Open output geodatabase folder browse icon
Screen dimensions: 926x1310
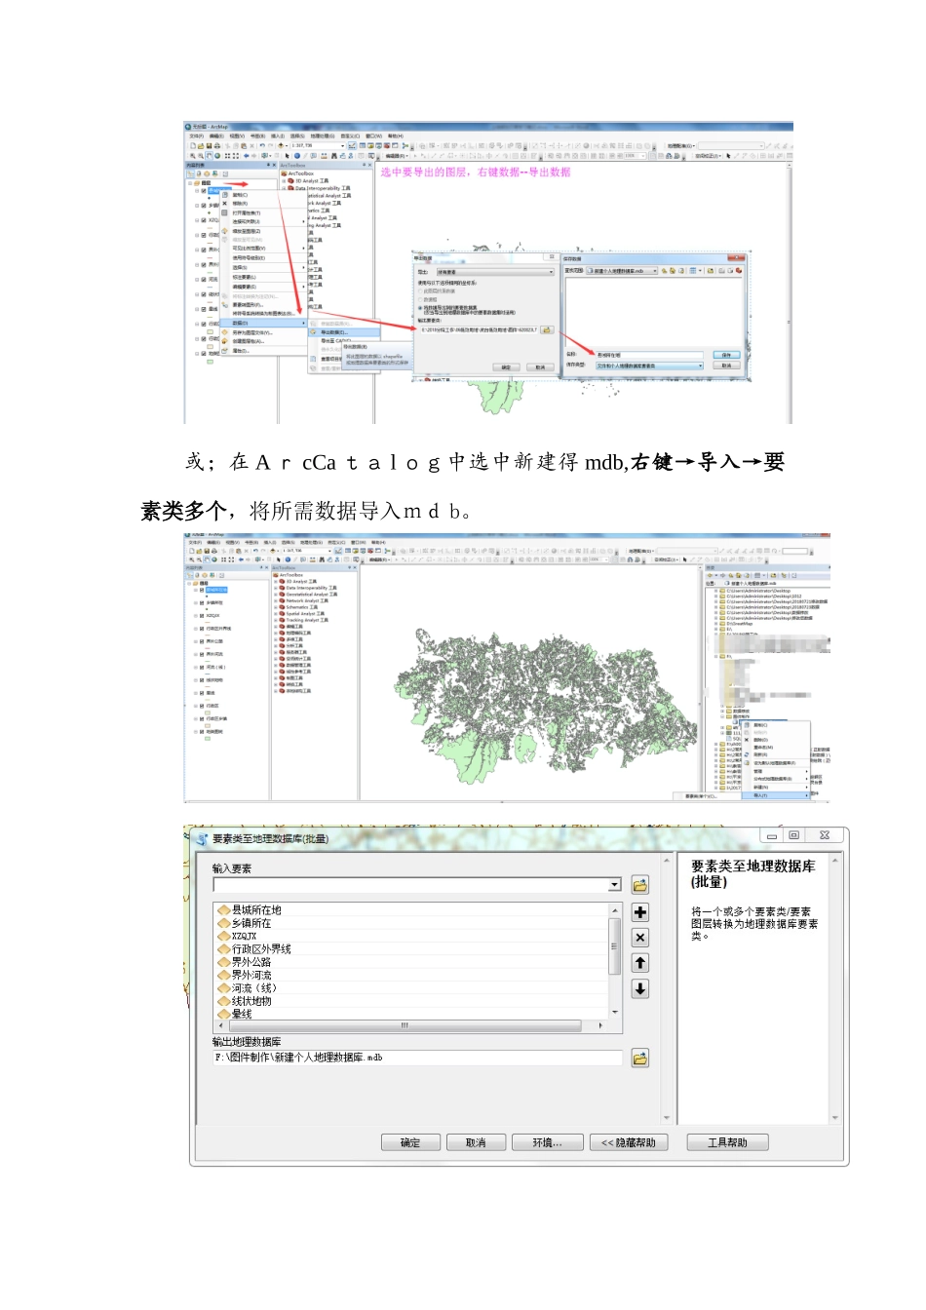[x=639, y=1059]
